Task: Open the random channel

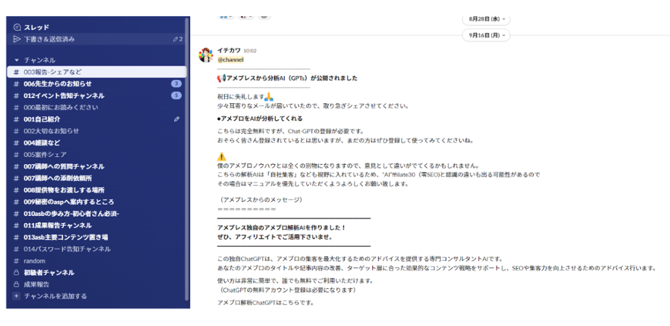Action: [x=96, y=261]
